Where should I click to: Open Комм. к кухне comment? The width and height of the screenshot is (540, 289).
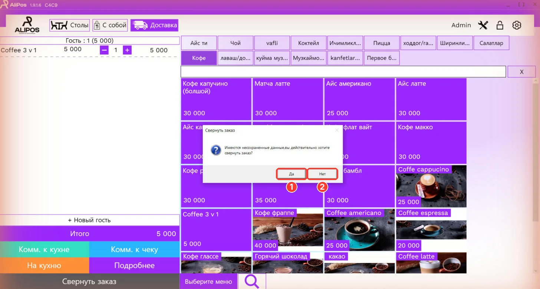[x=44, y=250]
